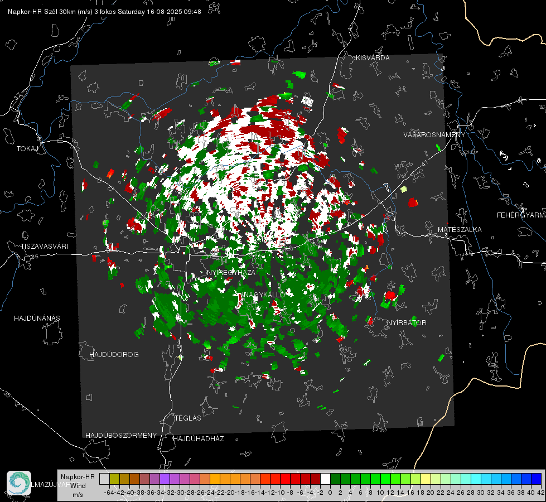Select the dark blue 40-42 legend swatch
546x502 pixels.
point(537,479)
